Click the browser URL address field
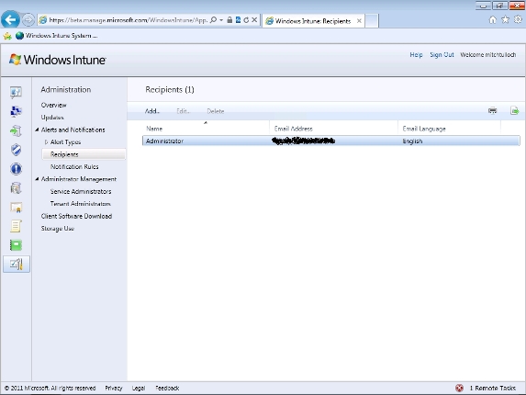The image size is (526, 395). [129, 20]
